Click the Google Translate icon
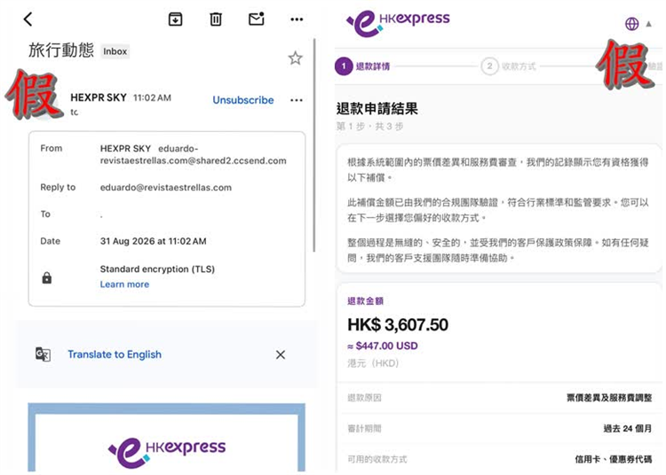The image size is (666, 475). [x=43, y=354]
